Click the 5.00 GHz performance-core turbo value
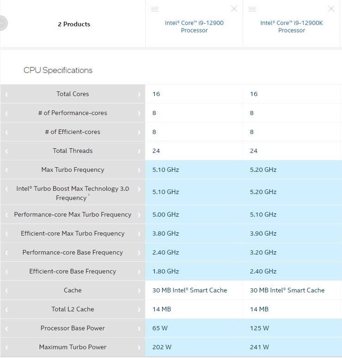Viewport: 342px width, 358px height. pos(165,214)
